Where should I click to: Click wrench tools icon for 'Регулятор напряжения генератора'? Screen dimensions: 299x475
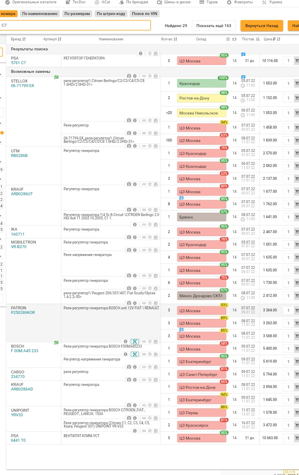point(135,354)
